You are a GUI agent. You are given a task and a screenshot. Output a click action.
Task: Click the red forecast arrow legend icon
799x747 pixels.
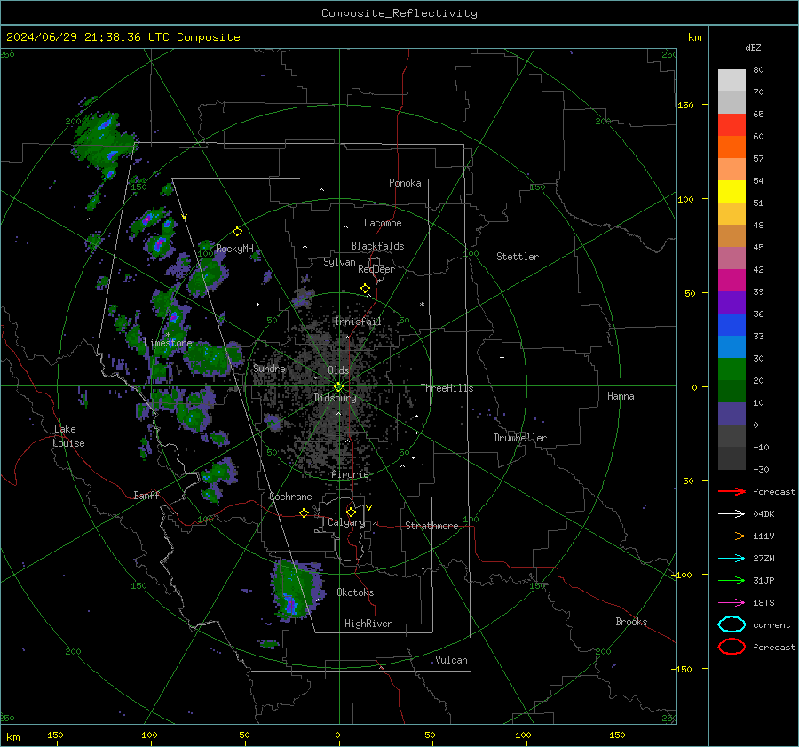tap(732, 491)
